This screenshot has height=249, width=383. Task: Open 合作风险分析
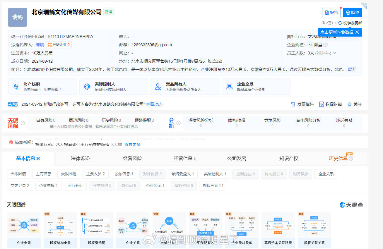[x=308, y=123]
